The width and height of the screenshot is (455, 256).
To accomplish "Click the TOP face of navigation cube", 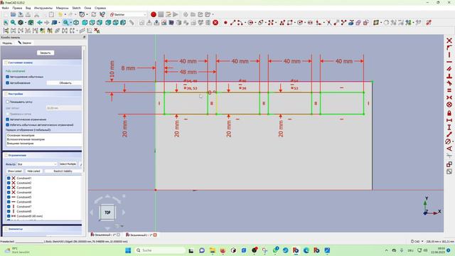I will tap(107, 213).
